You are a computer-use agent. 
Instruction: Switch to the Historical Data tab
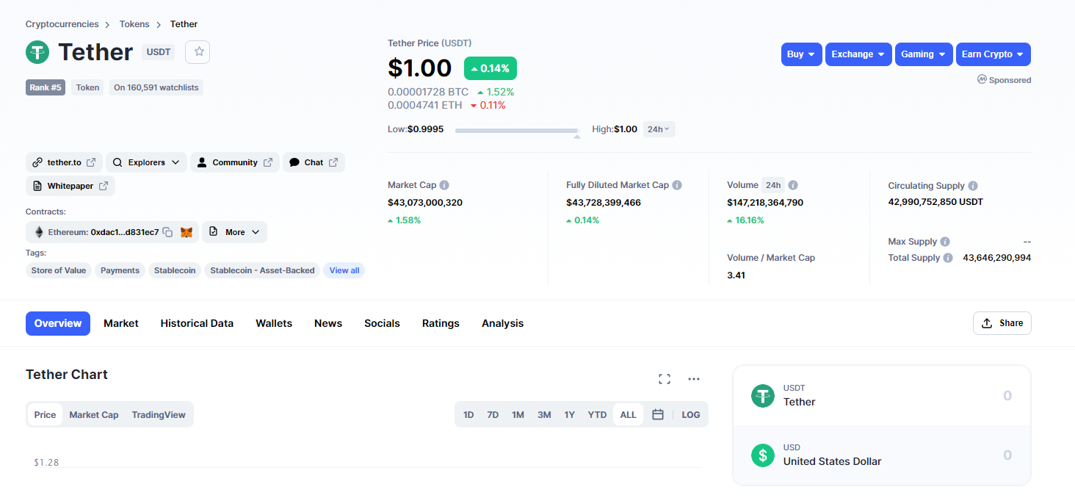197,323
